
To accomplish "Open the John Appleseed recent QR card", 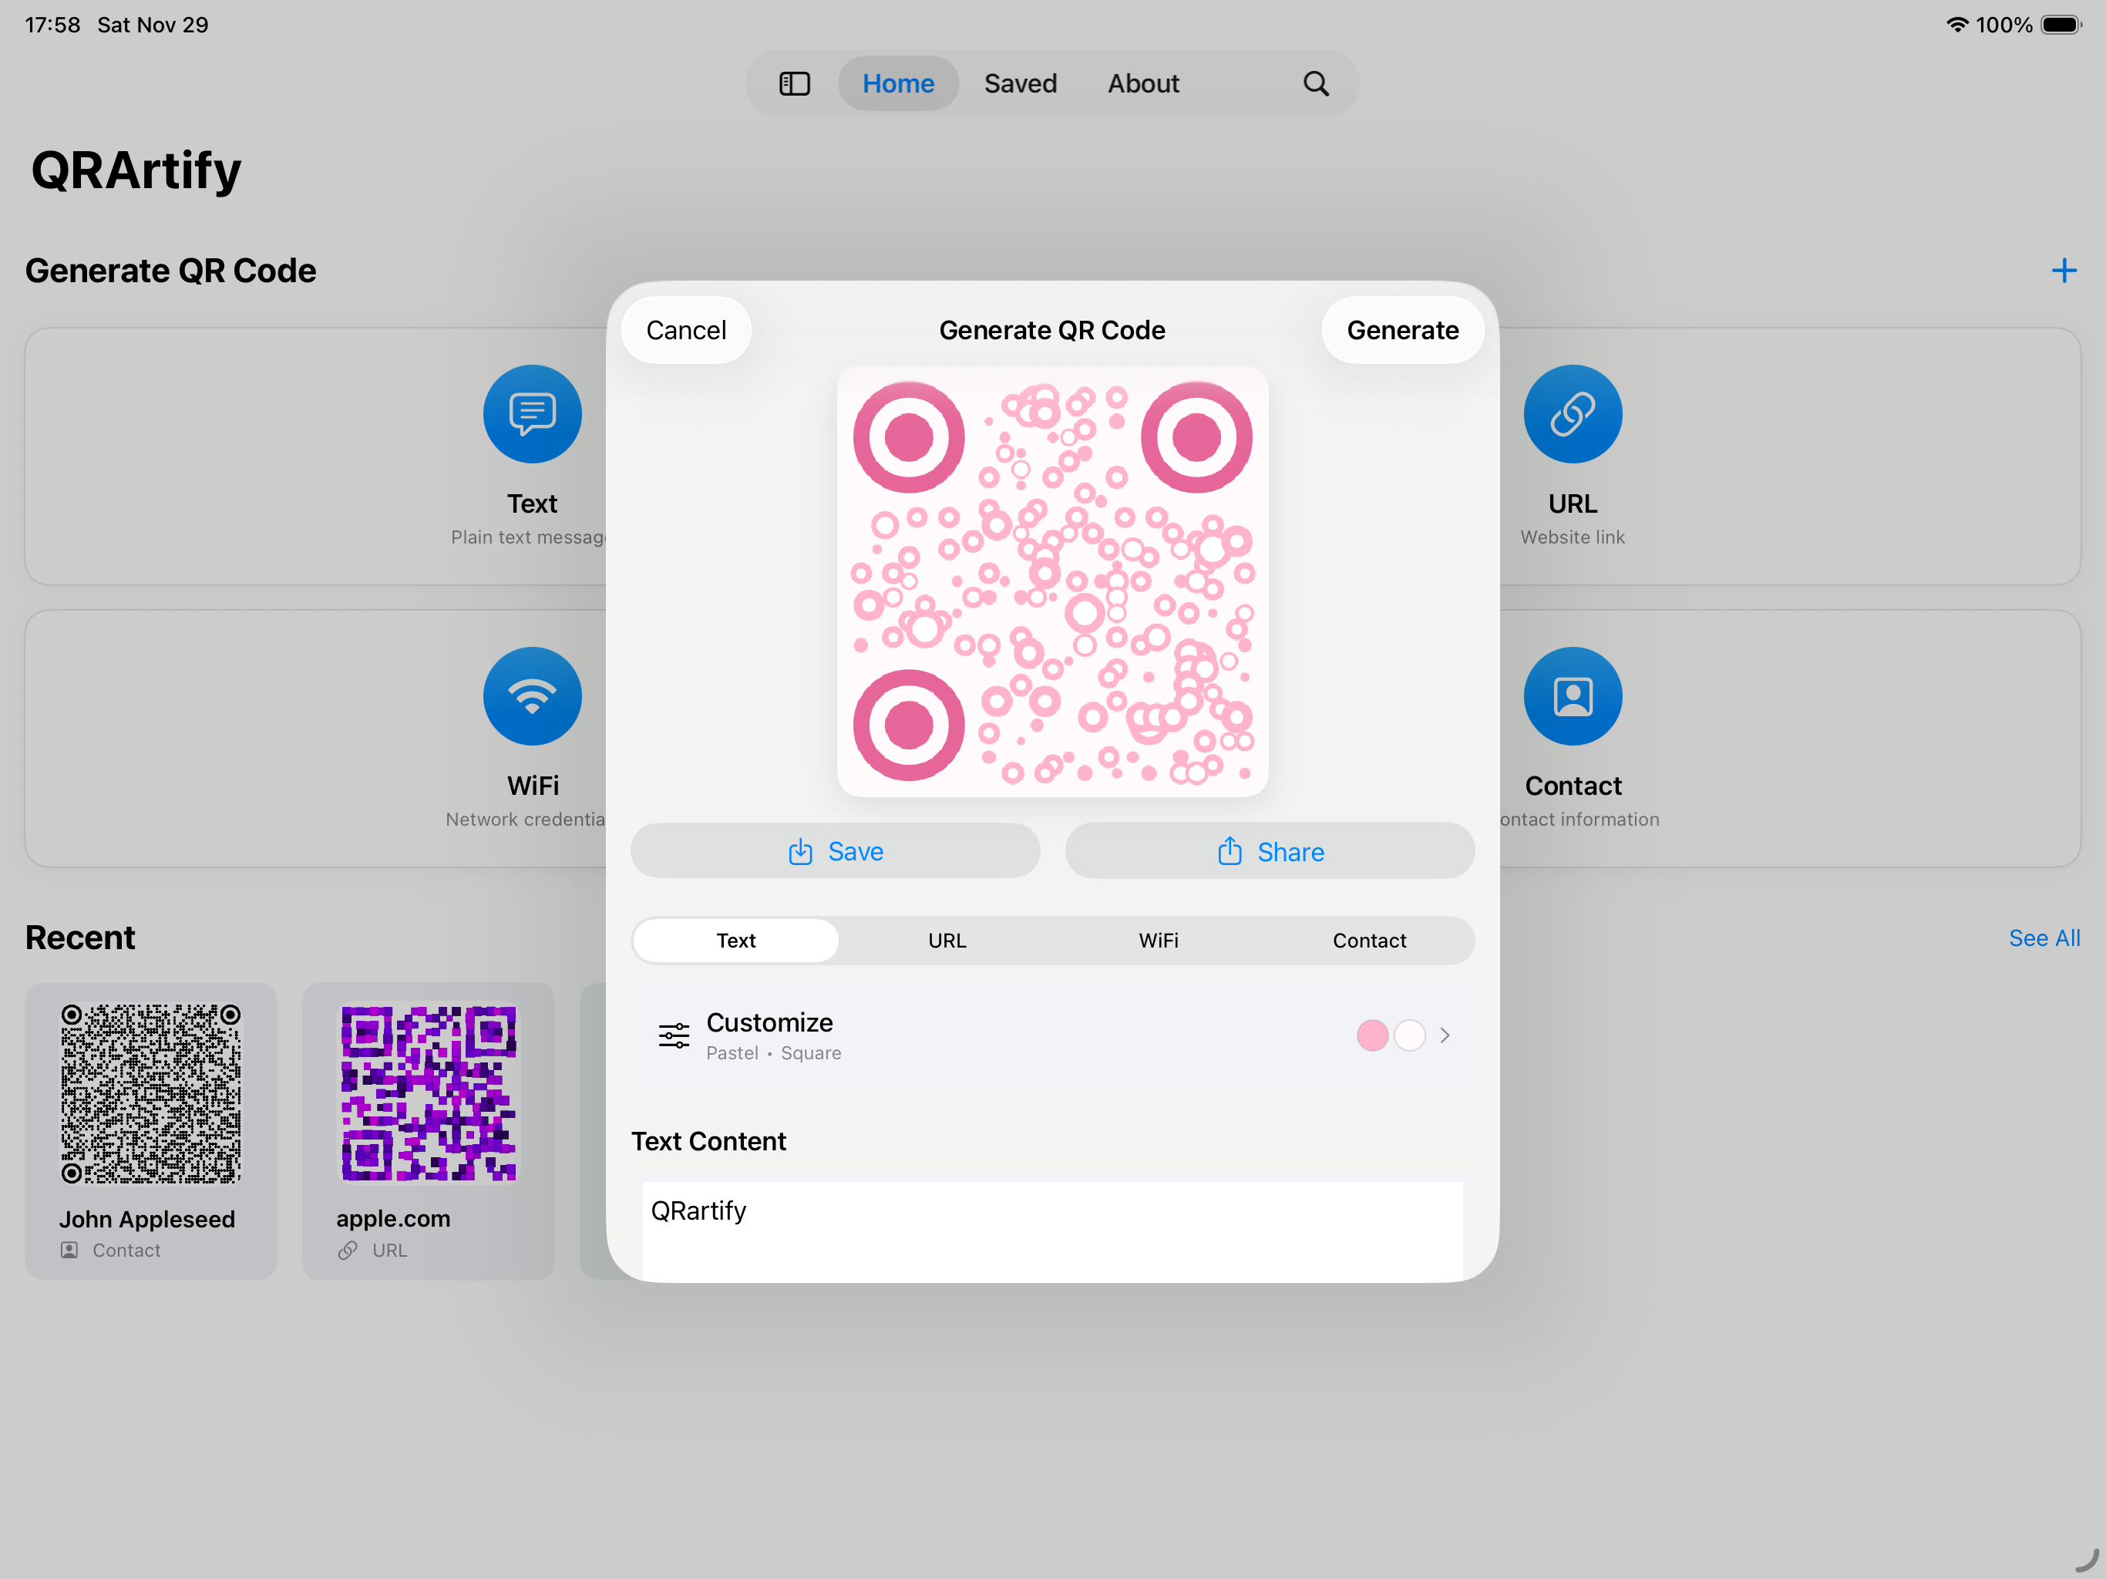I will 150,1130.
